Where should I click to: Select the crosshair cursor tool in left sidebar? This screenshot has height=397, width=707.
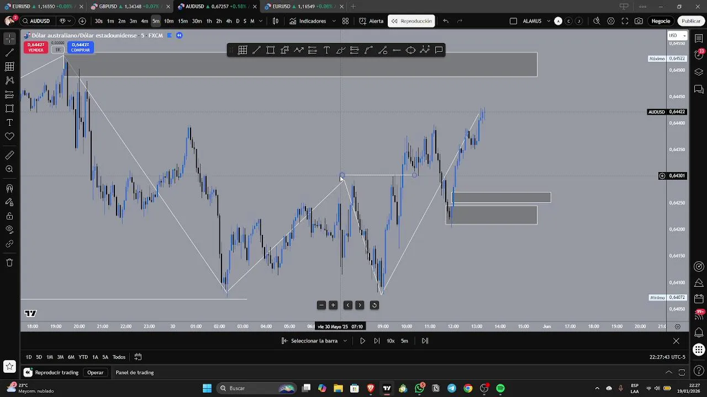pos(9,39)
